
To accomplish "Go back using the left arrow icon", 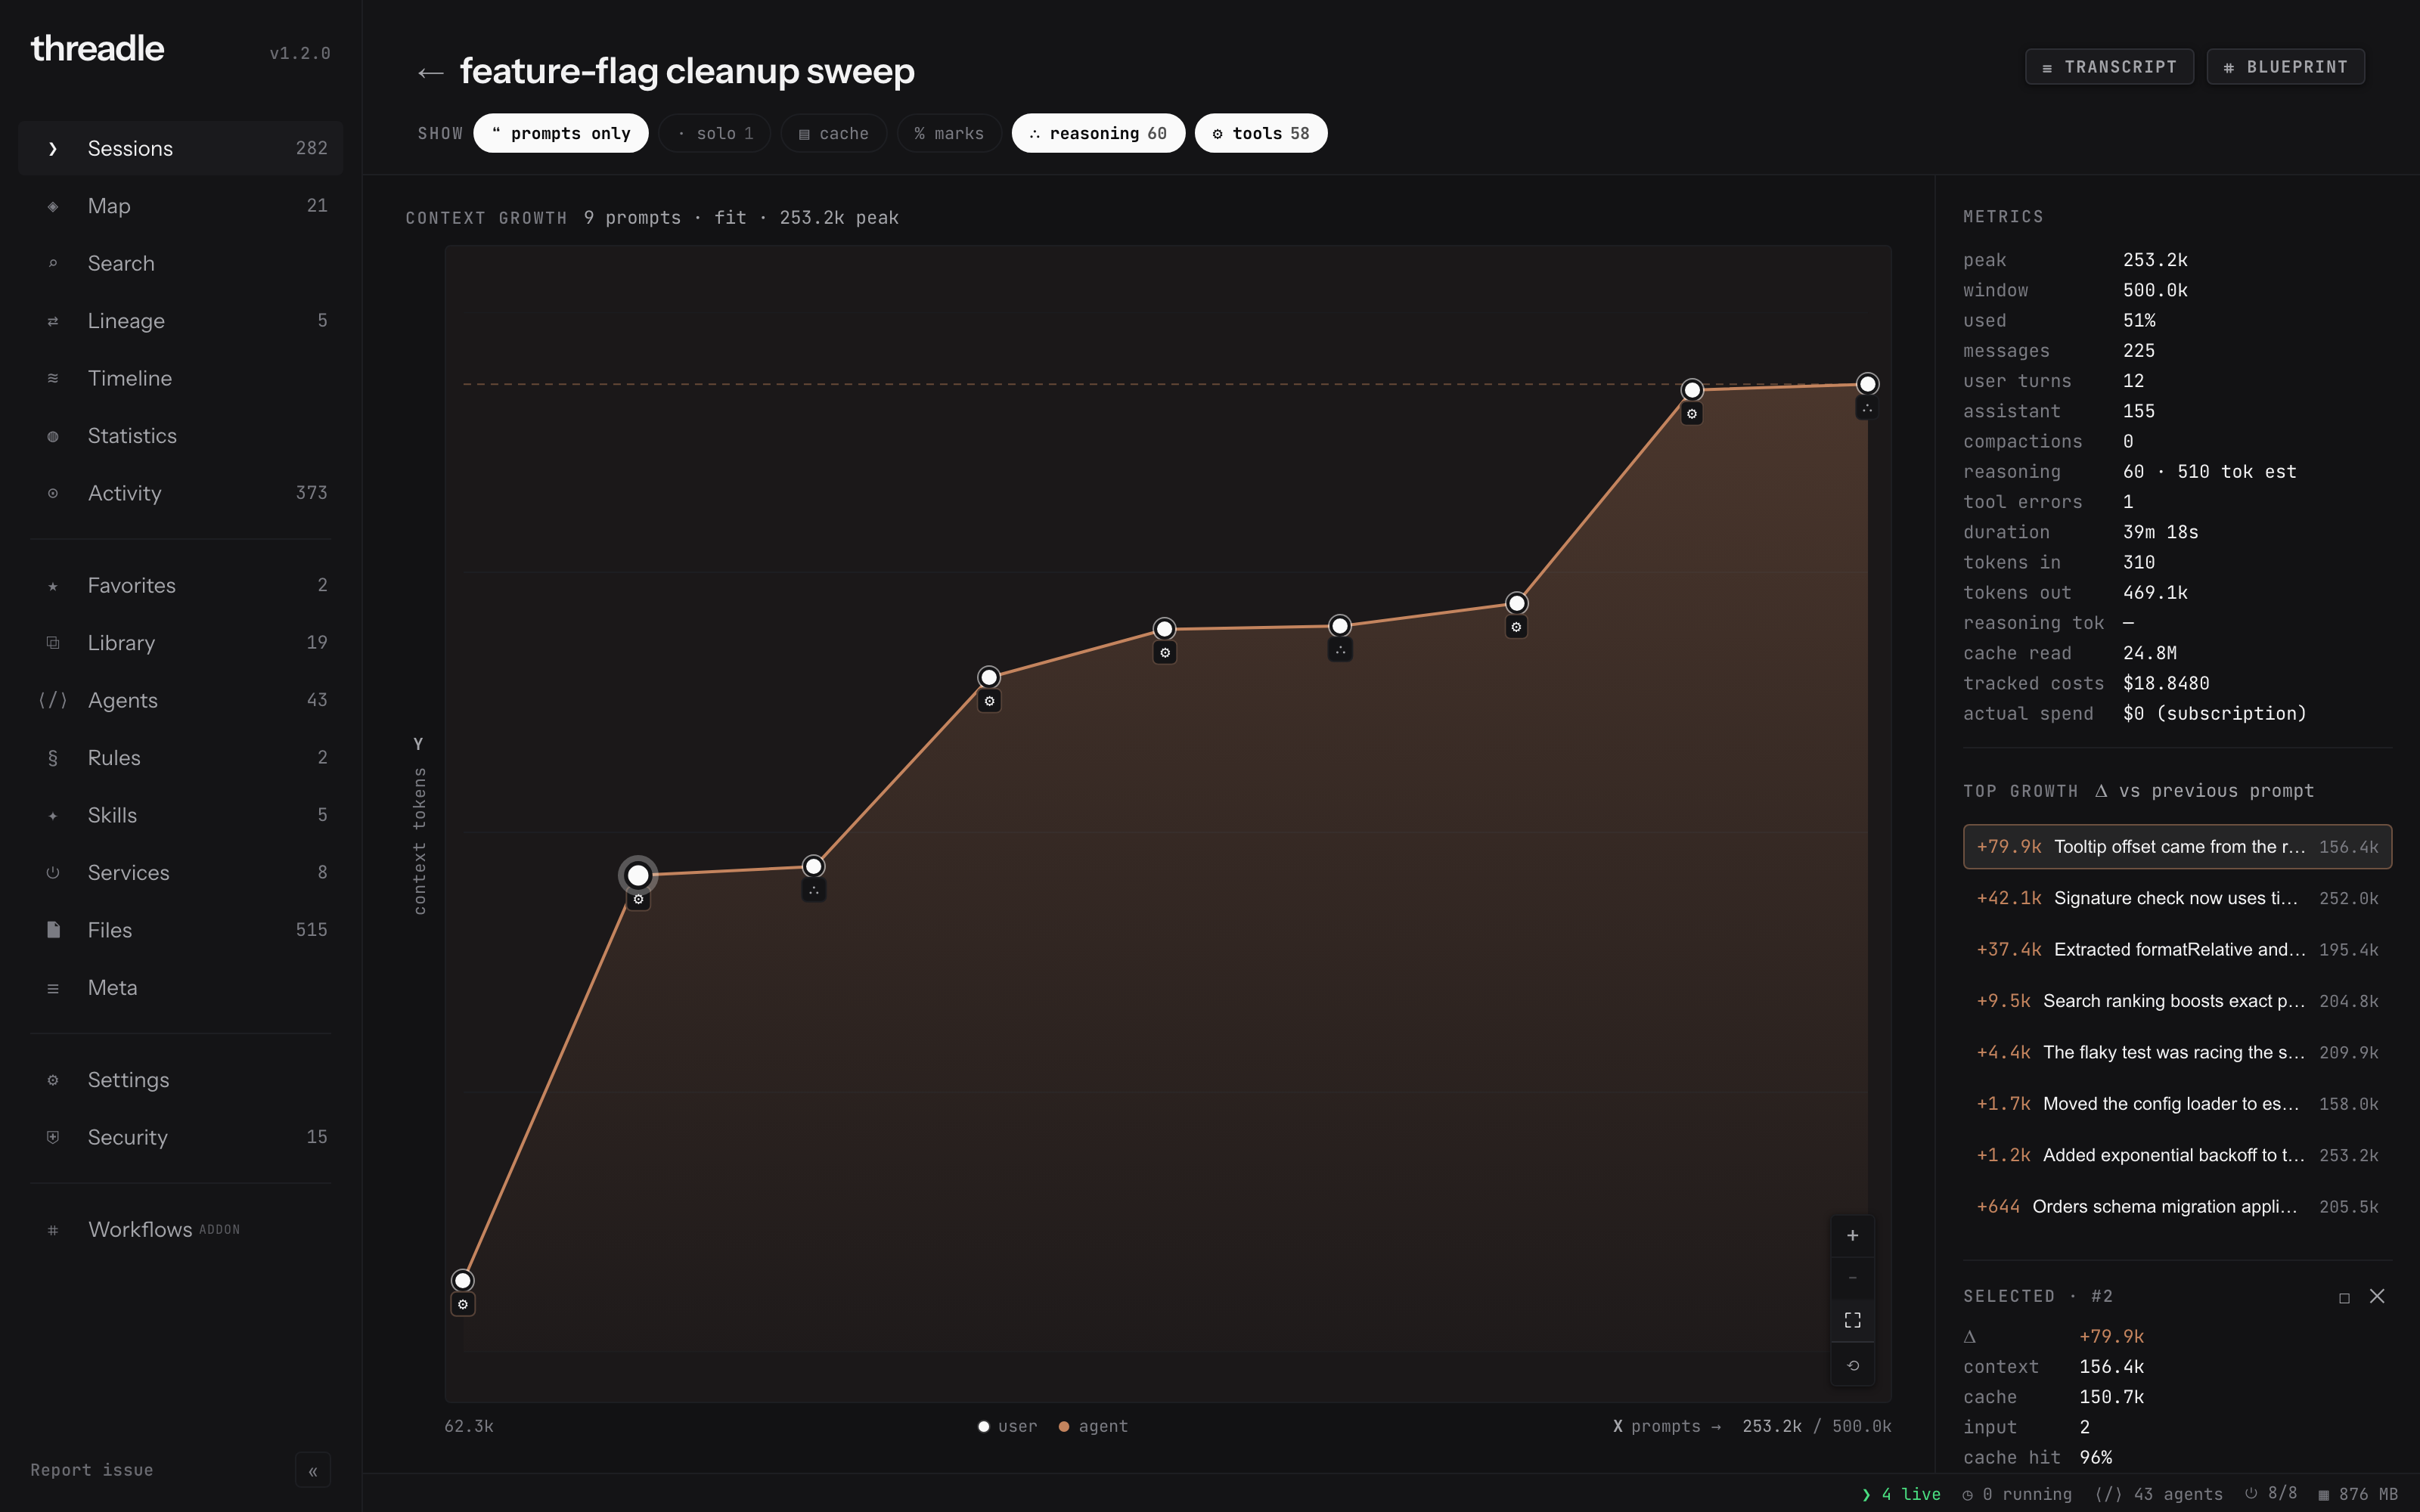I will point(430,73).
